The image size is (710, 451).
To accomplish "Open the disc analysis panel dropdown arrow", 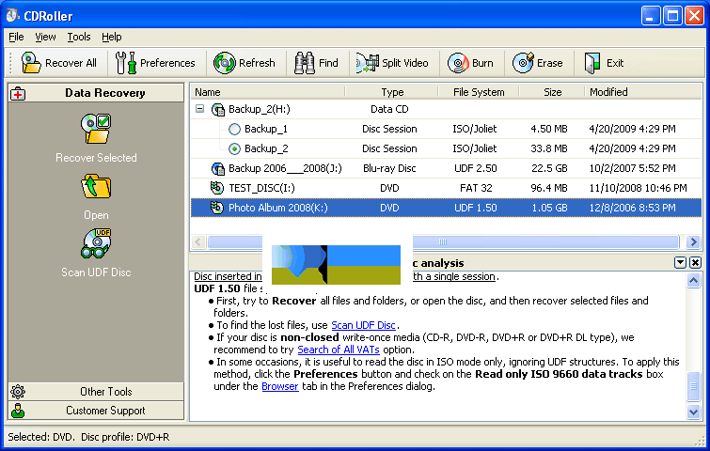I will pos(680,262).
